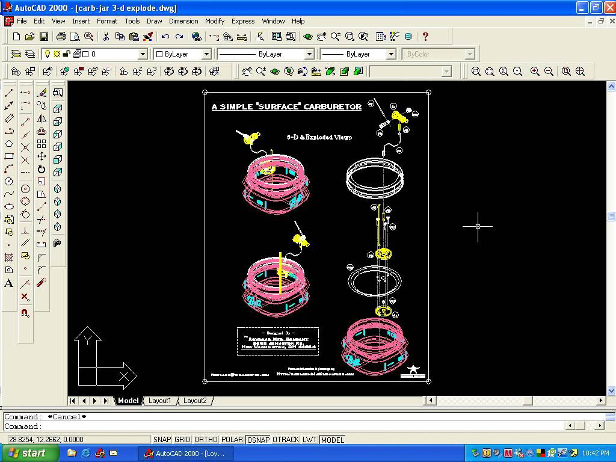Toggle SNAP mode in status bar
Screen dimensions: 616x462
click(162, 440)
